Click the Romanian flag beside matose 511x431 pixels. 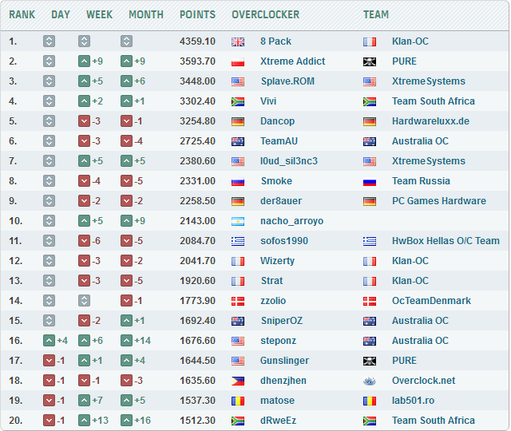[238, 401]
